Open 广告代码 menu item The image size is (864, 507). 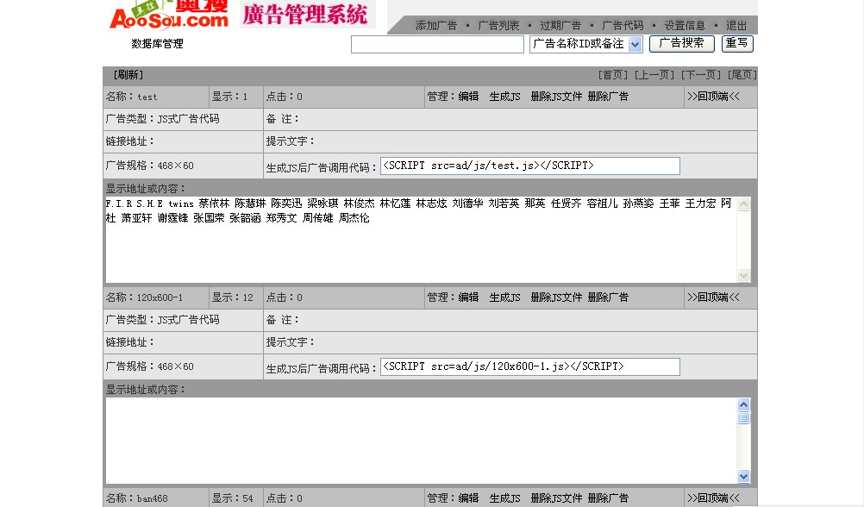[x=623, y=25]
